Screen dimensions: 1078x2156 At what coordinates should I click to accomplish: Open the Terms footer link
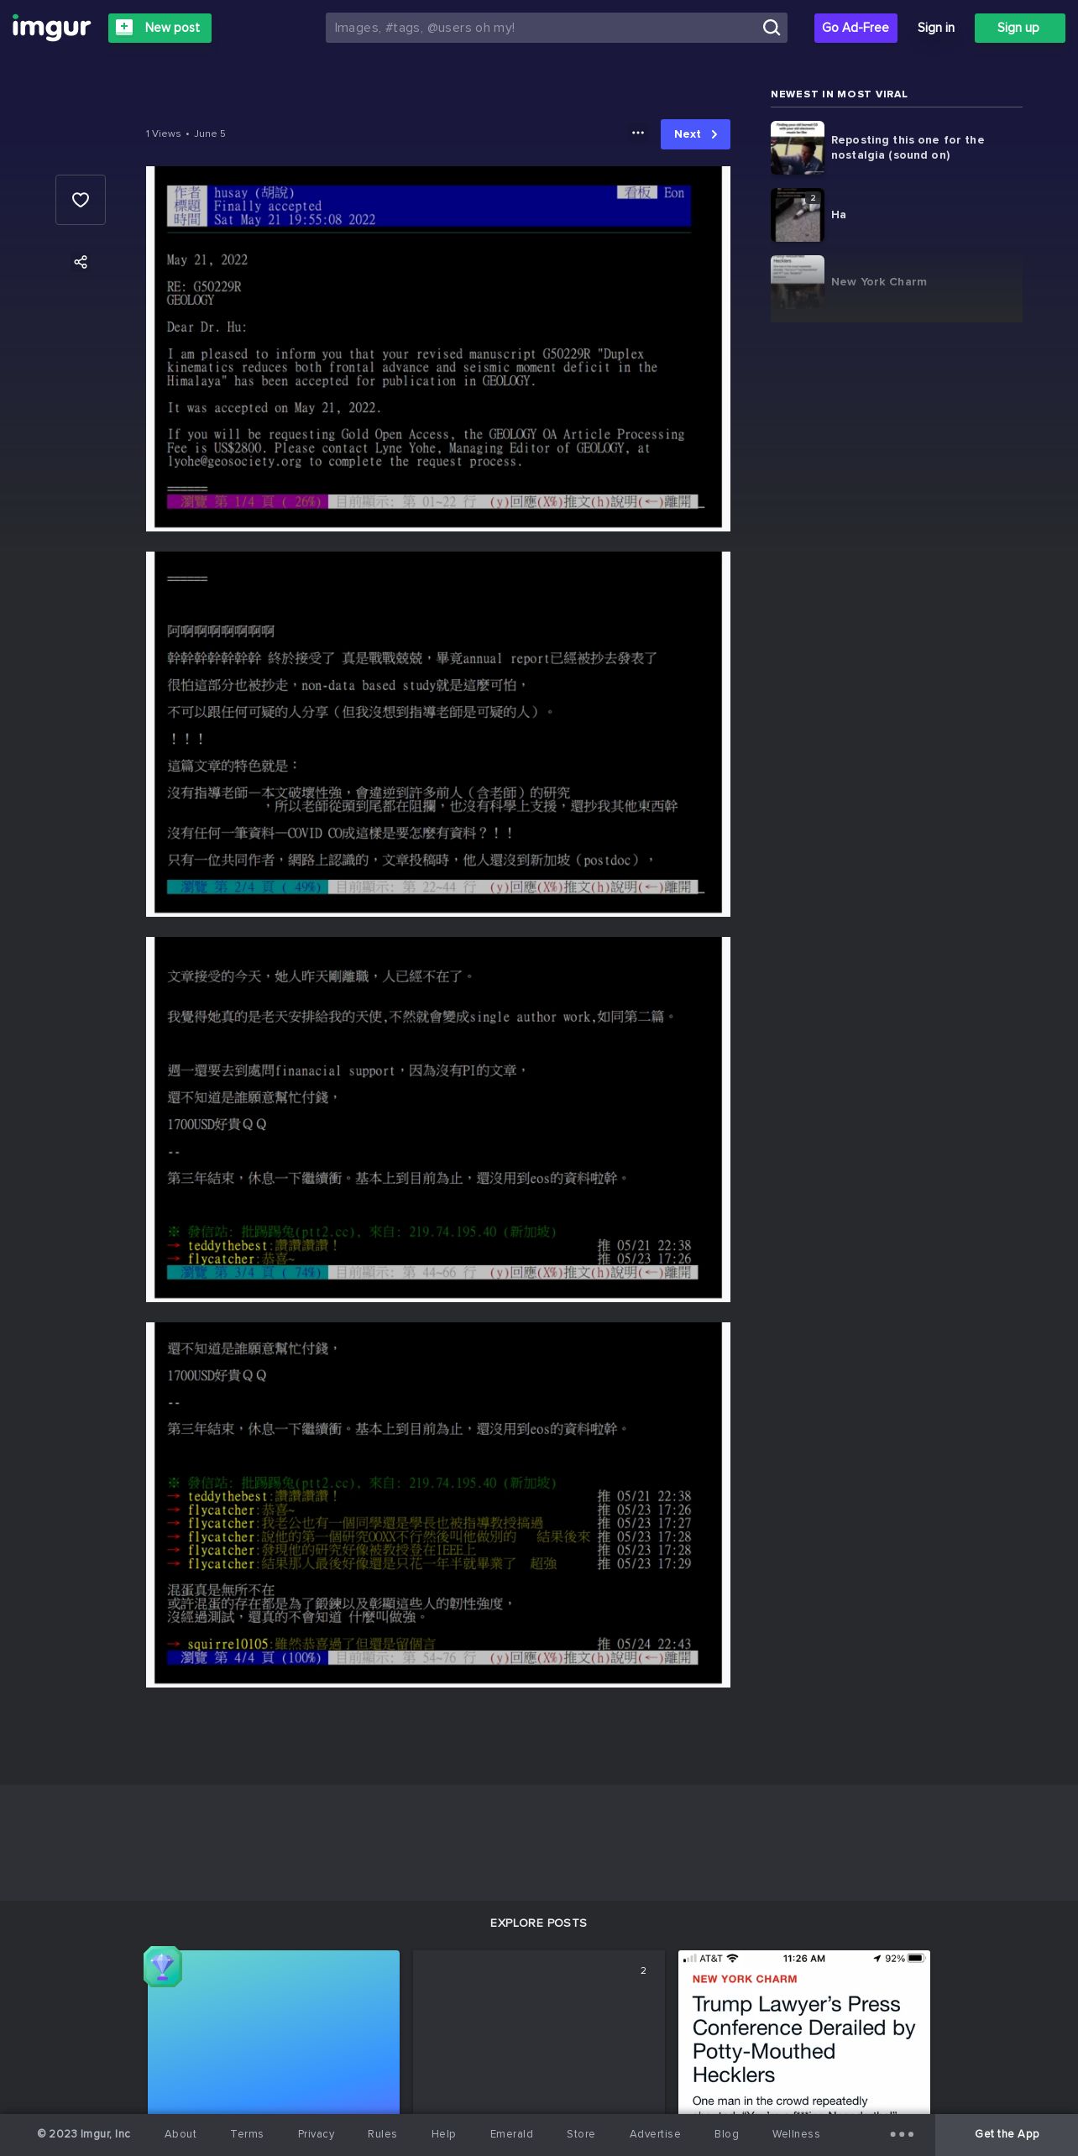click(247, 2133)
